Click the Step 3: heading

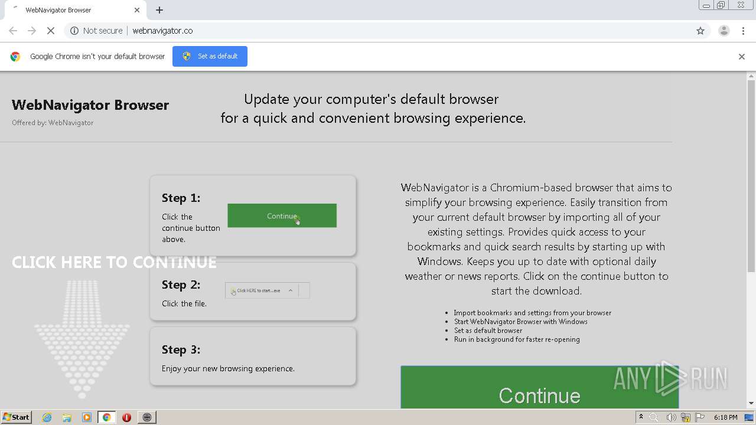pos(181,349)
